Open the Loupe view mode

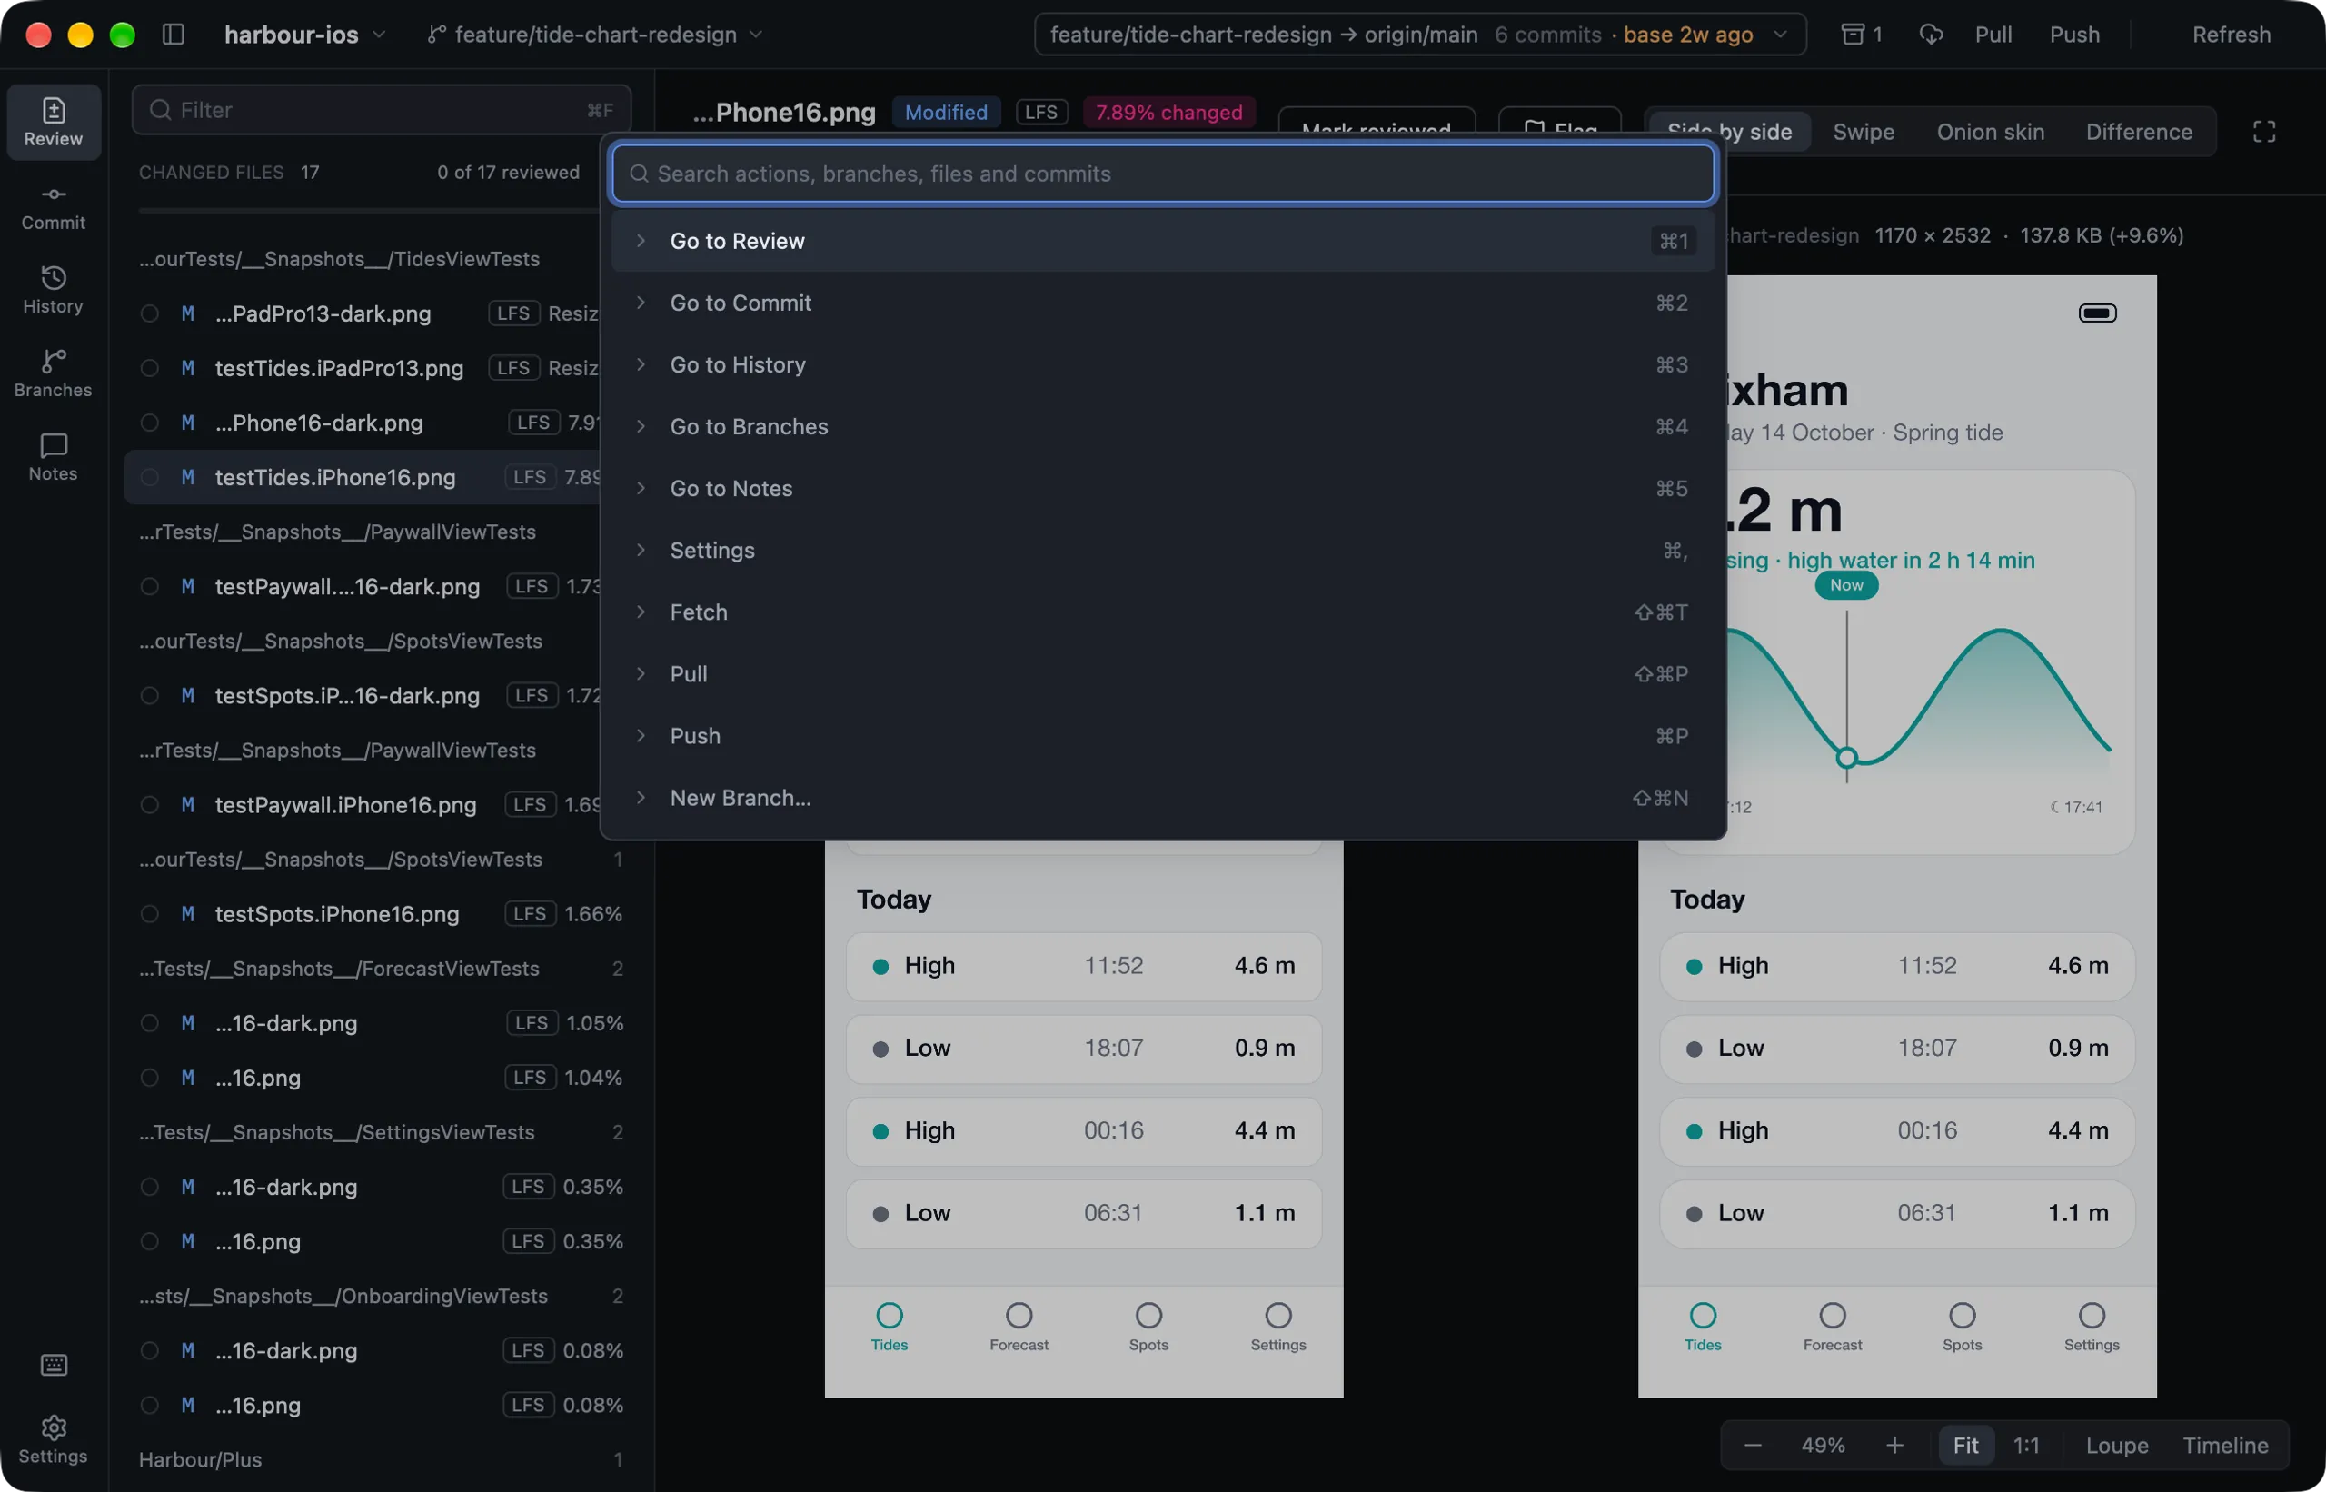(x=2117, y=1446)
